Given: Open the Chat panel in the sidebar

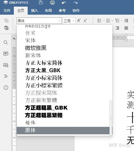Looking at the screenshot, I should [x=6, y=65].
